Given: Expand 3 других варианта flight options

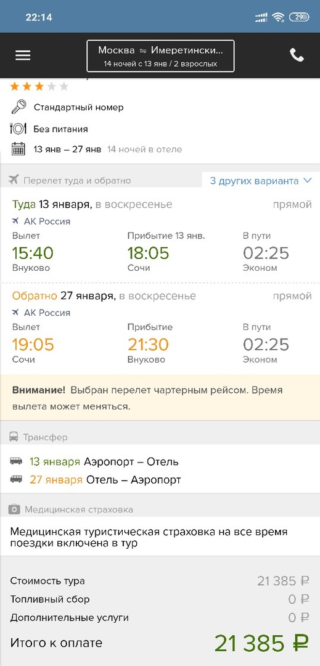Looking at the screenshot, I should pos(261,181).
